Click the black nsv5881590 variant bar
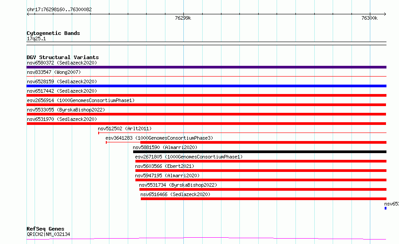 pyautogui.click(x=260, y=152)
